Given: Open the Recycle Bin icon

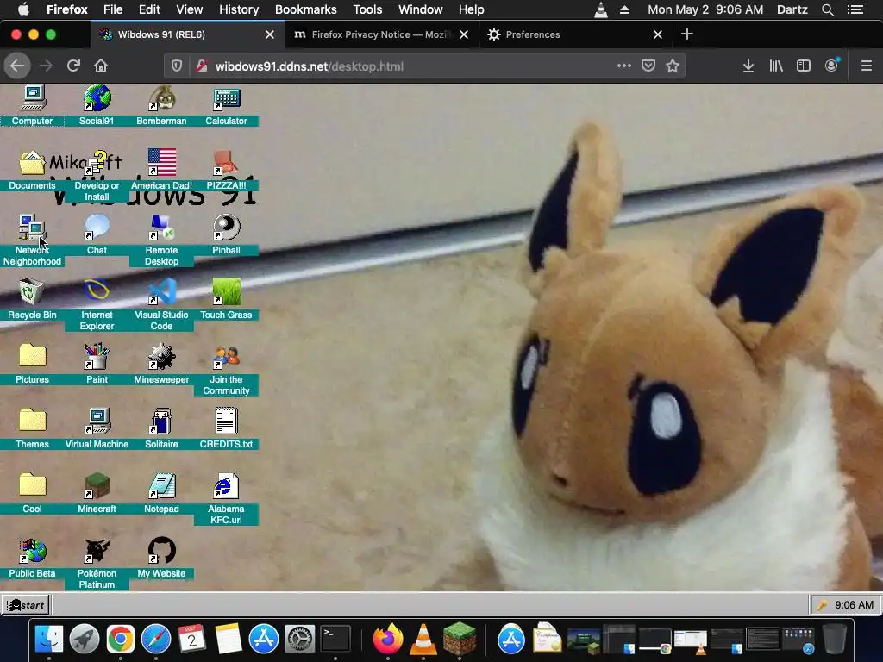Looking at the screenshot, I should [32, 299].
